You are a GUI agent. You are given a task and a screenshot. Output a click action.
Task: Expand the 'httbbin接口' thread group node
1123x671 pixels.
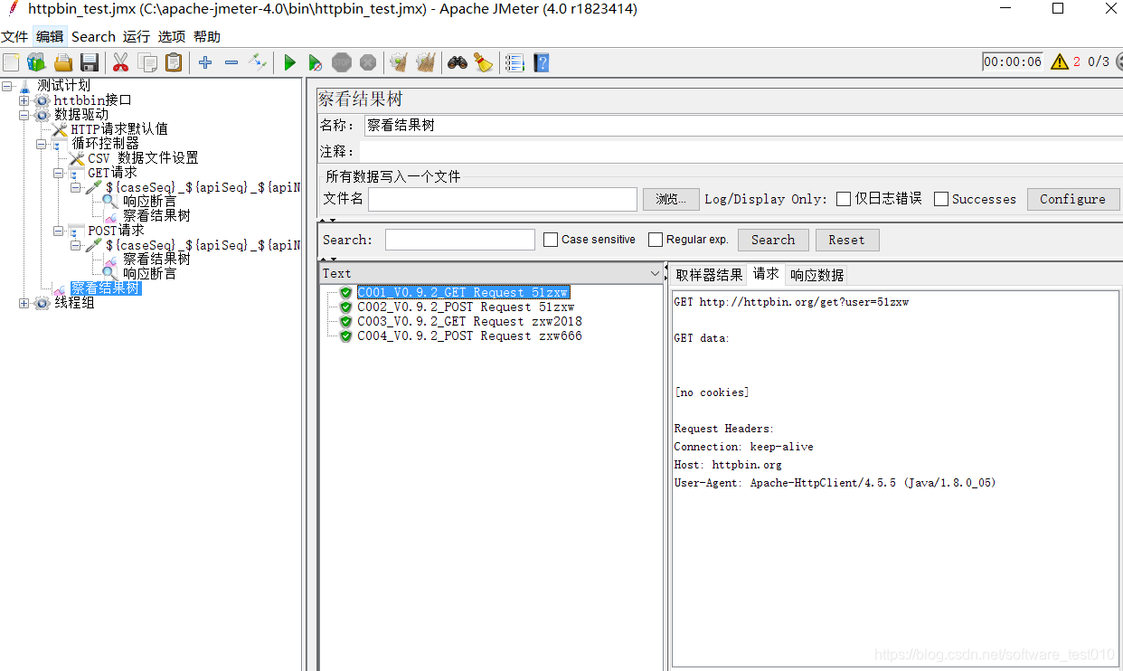24,100
